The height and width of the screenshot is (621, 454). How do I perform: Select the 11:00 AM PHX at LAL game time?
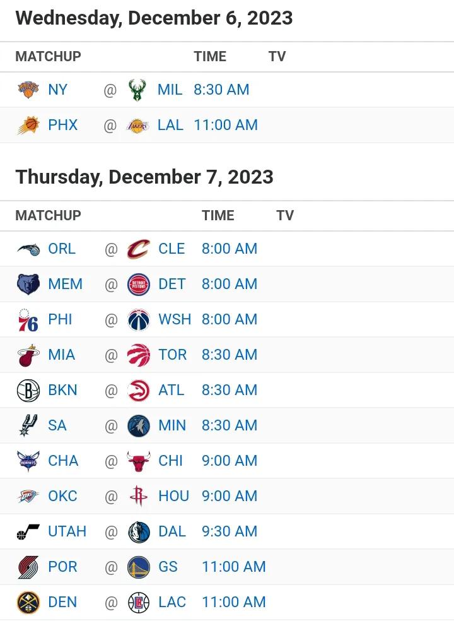tap(226, 125)
